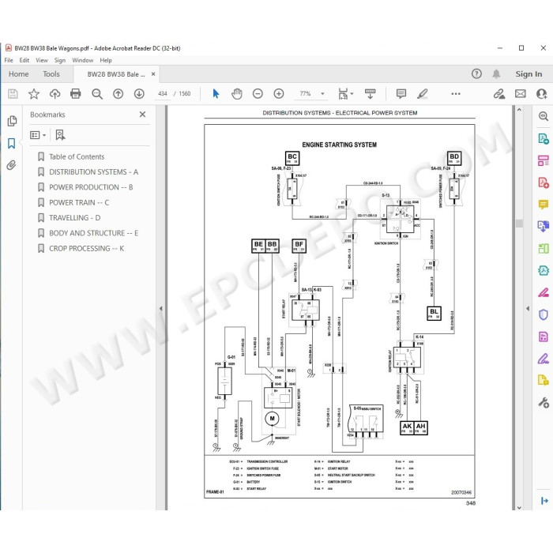553x553 pixels.
Task: Open share with others icon
Action: 541,94
